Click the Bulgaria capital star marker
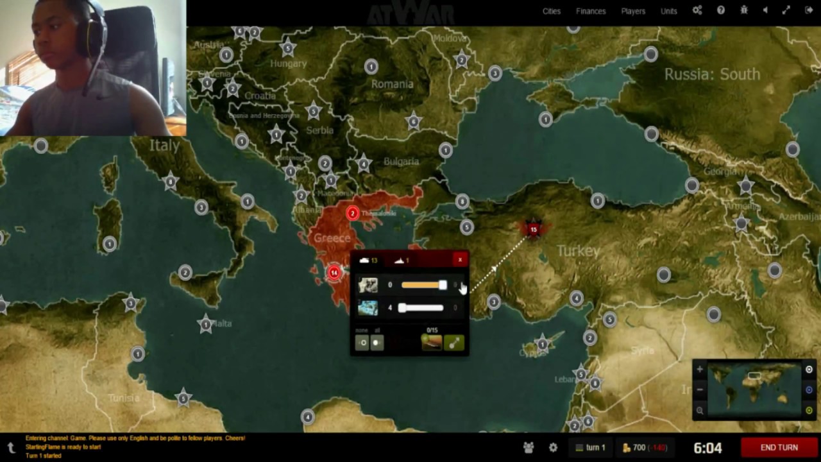 click(364, 164)
